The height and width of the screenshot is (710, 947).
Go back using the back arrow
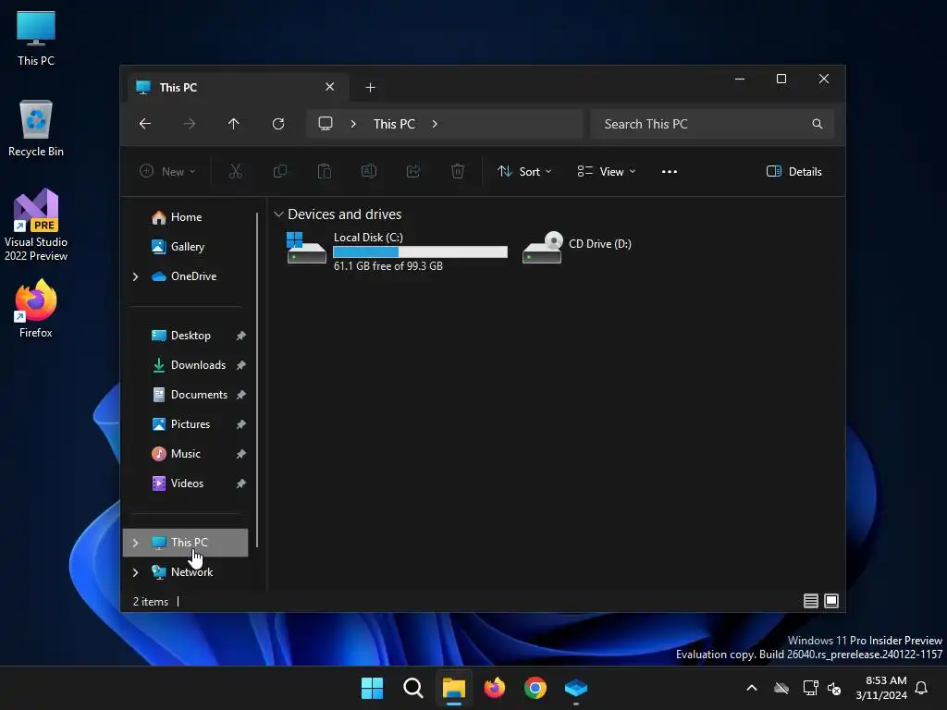coord(145,124)
